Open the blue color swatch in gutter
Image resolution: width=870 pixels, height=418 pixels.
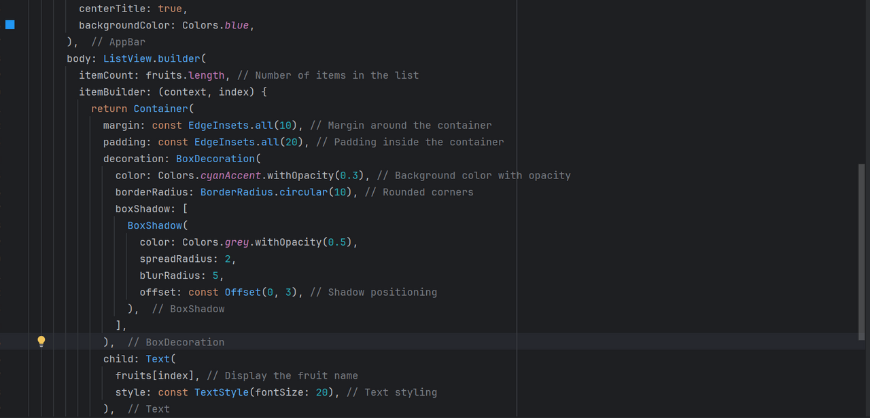click(x=10, y=25)
